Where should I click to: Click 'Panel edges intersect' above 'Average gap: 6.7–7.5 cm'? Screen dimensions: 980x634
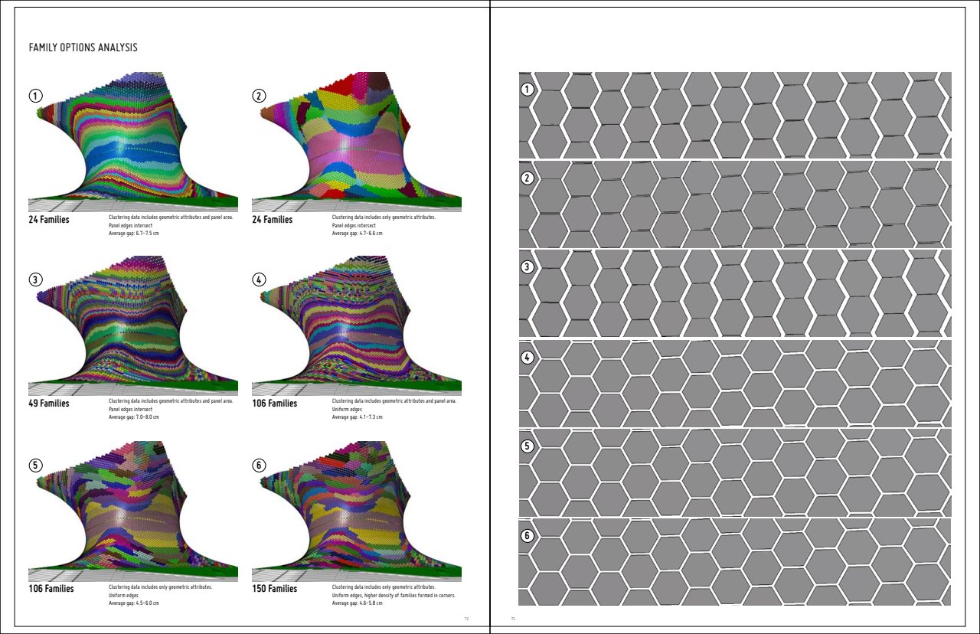click(x=131, y=226)
